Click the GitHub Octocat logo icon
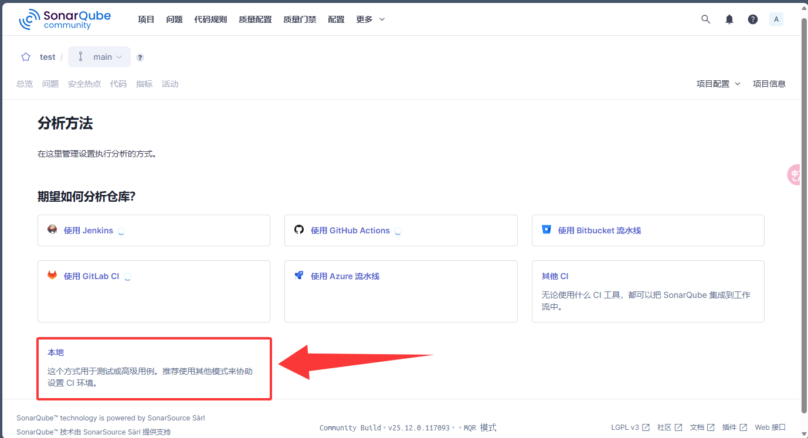Image resolution: width=808 pixels, height=438 pixels. click(x=299, y=229)
